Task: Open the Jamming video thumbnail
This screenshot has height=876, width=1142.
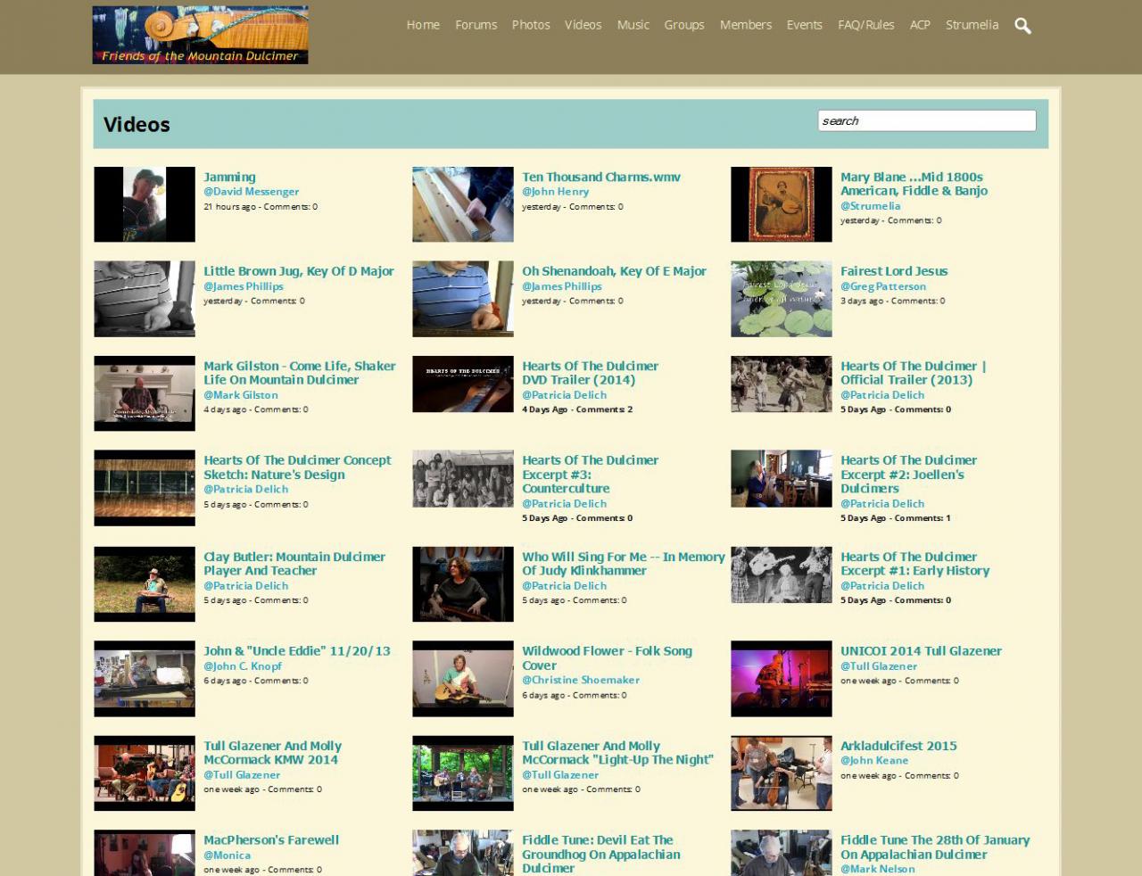Action: point(145,204)
